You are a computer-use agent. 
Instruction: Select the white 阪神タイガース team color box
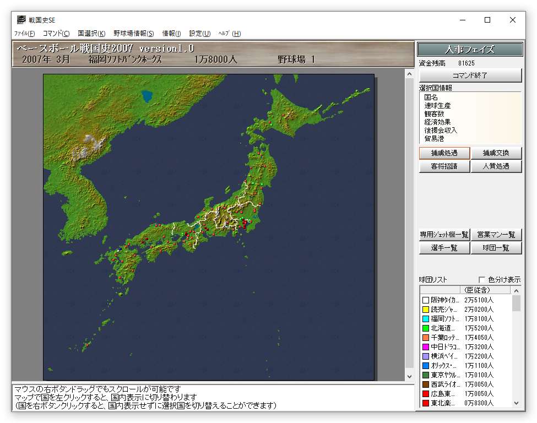click(x=425, y=300)
